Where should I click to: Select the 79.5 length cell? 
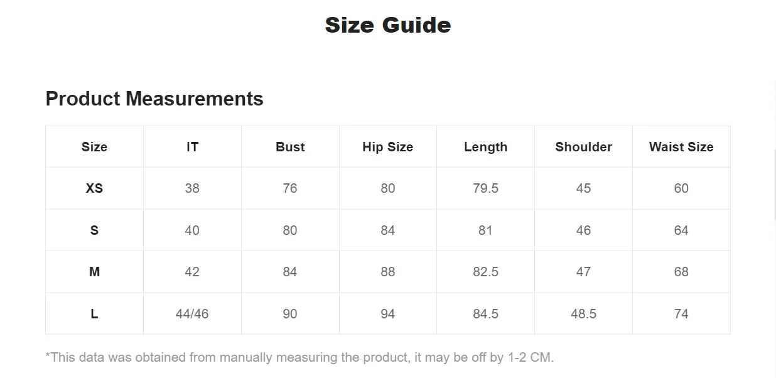485,188
